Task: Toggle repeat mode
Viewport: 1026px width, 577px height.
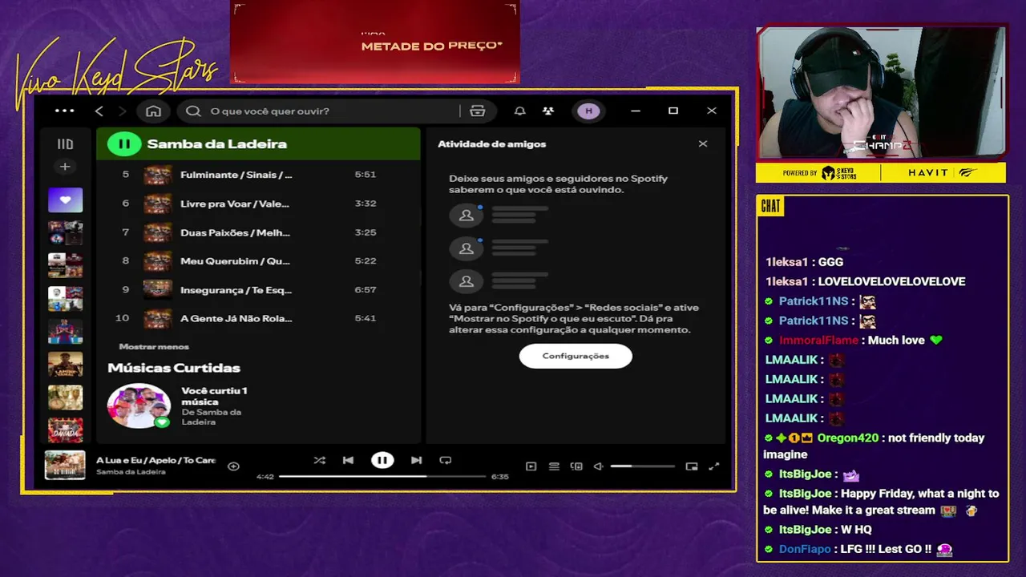Action: 446,460
